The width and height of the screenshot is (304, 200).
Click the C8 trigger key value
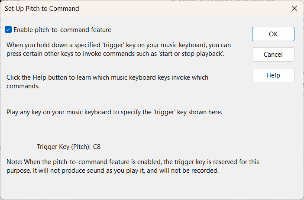click(x=97, y=147)
